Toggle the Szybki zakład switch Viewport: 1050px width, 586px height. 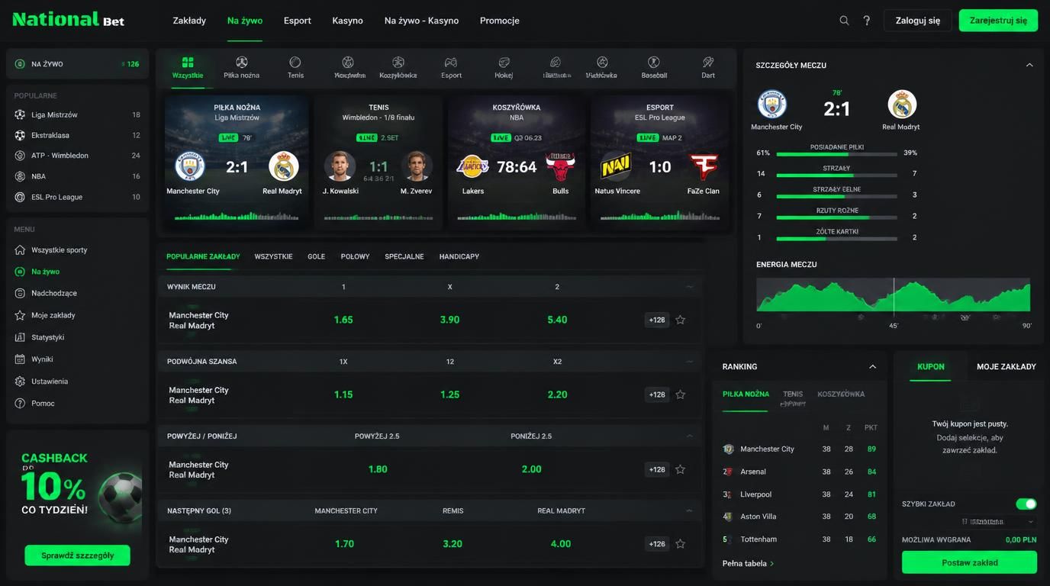click(1026, 504)
